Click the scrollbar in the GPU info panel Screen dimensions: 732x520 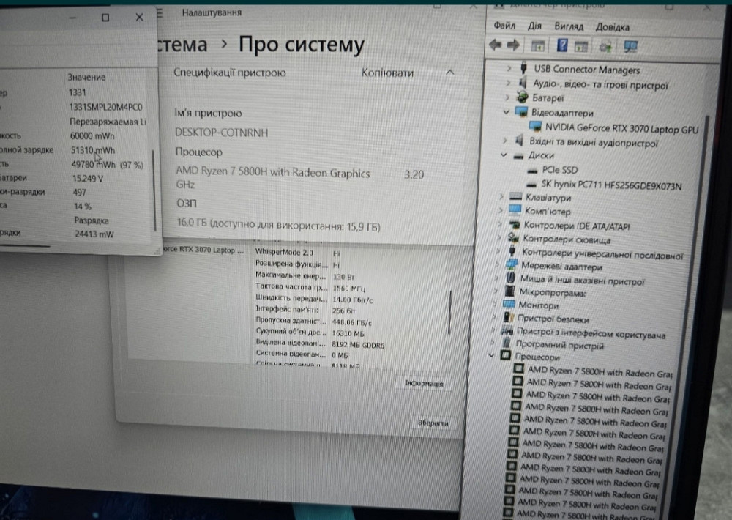coord(449,312)
